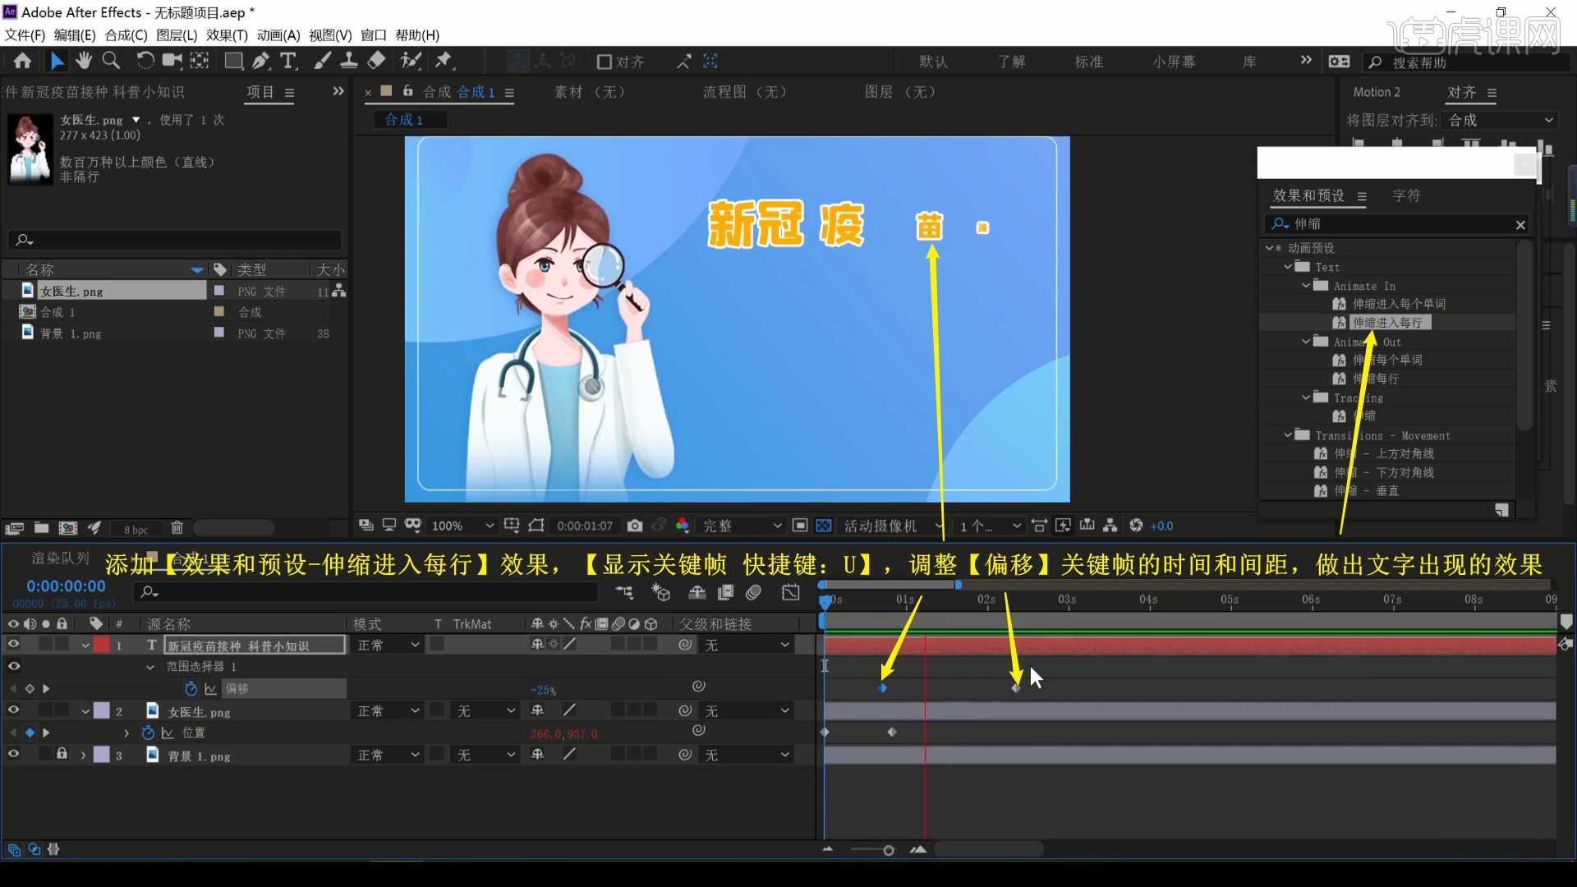Click the 搜索帮助 search field
The image size is (1577, 887).
(x=1466, y=62)
